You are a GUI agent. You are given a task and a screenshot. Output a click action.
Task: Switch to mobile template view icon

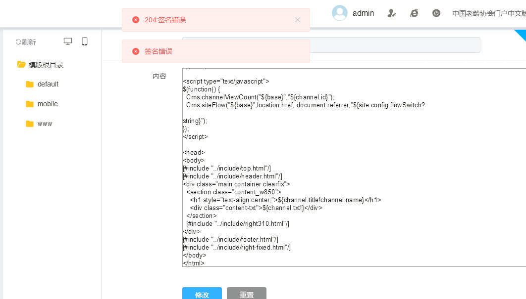point(85,41)
